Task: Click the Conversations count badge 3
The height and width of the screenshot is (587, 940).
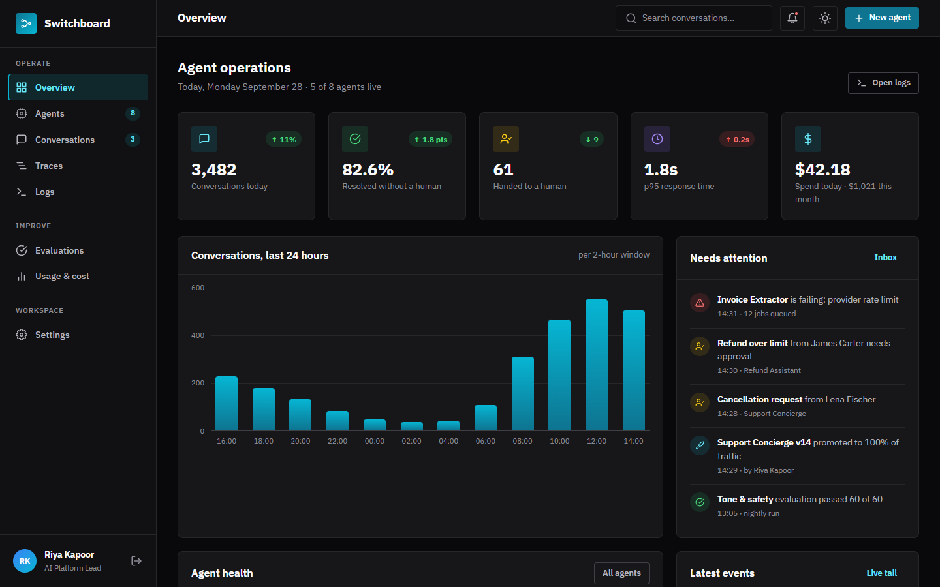Action: [133, 140]
